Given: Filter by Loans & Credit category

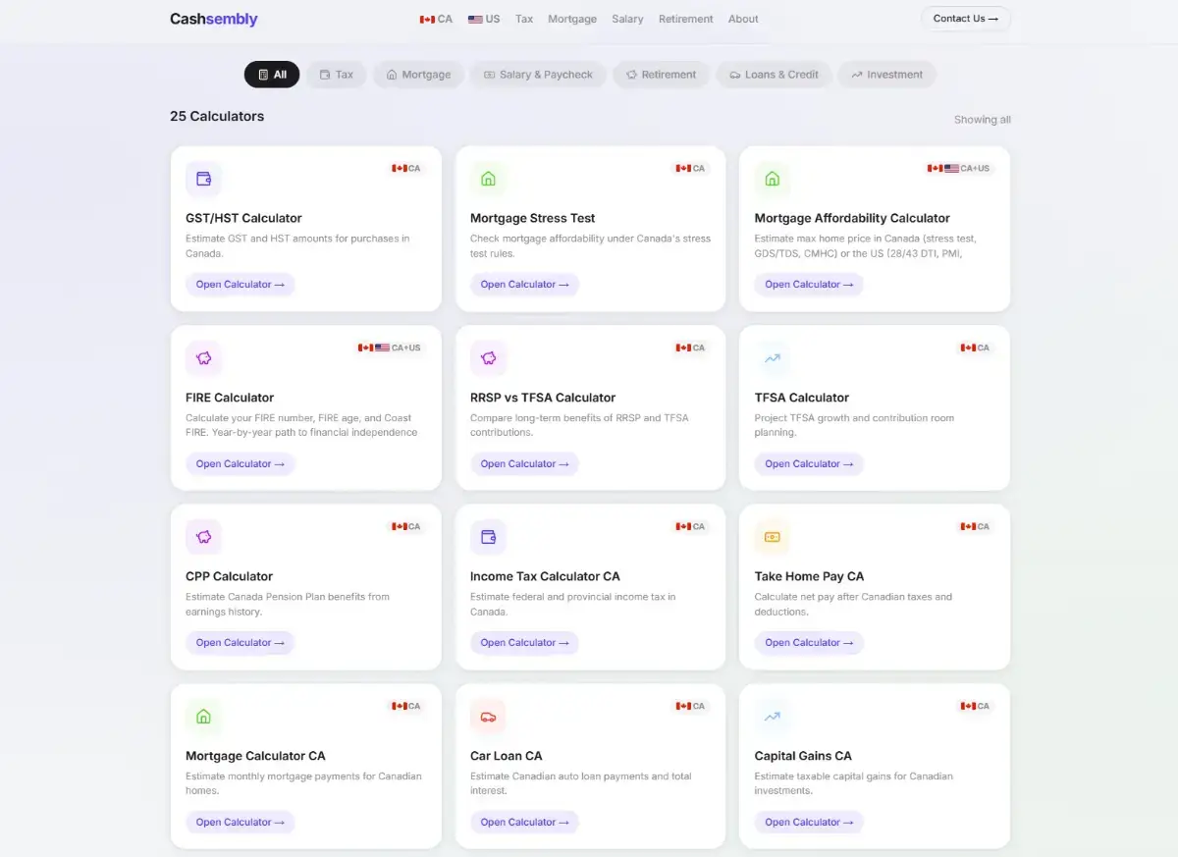Looking at the screenshot, I should pos(774,75).
